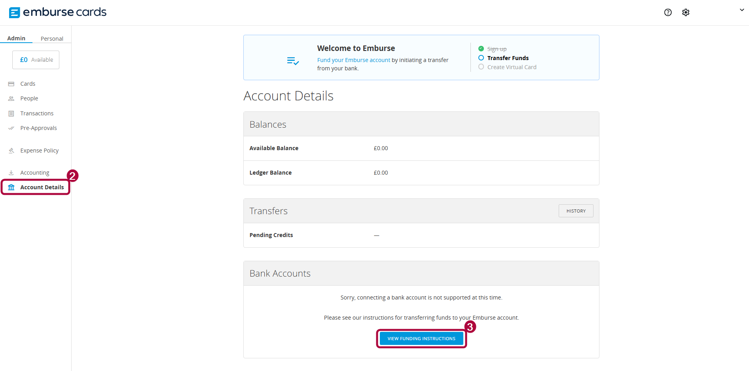Screen dimensions: 749x371
Task: Click the Account Details page heading
Action: tap(288, 96)
